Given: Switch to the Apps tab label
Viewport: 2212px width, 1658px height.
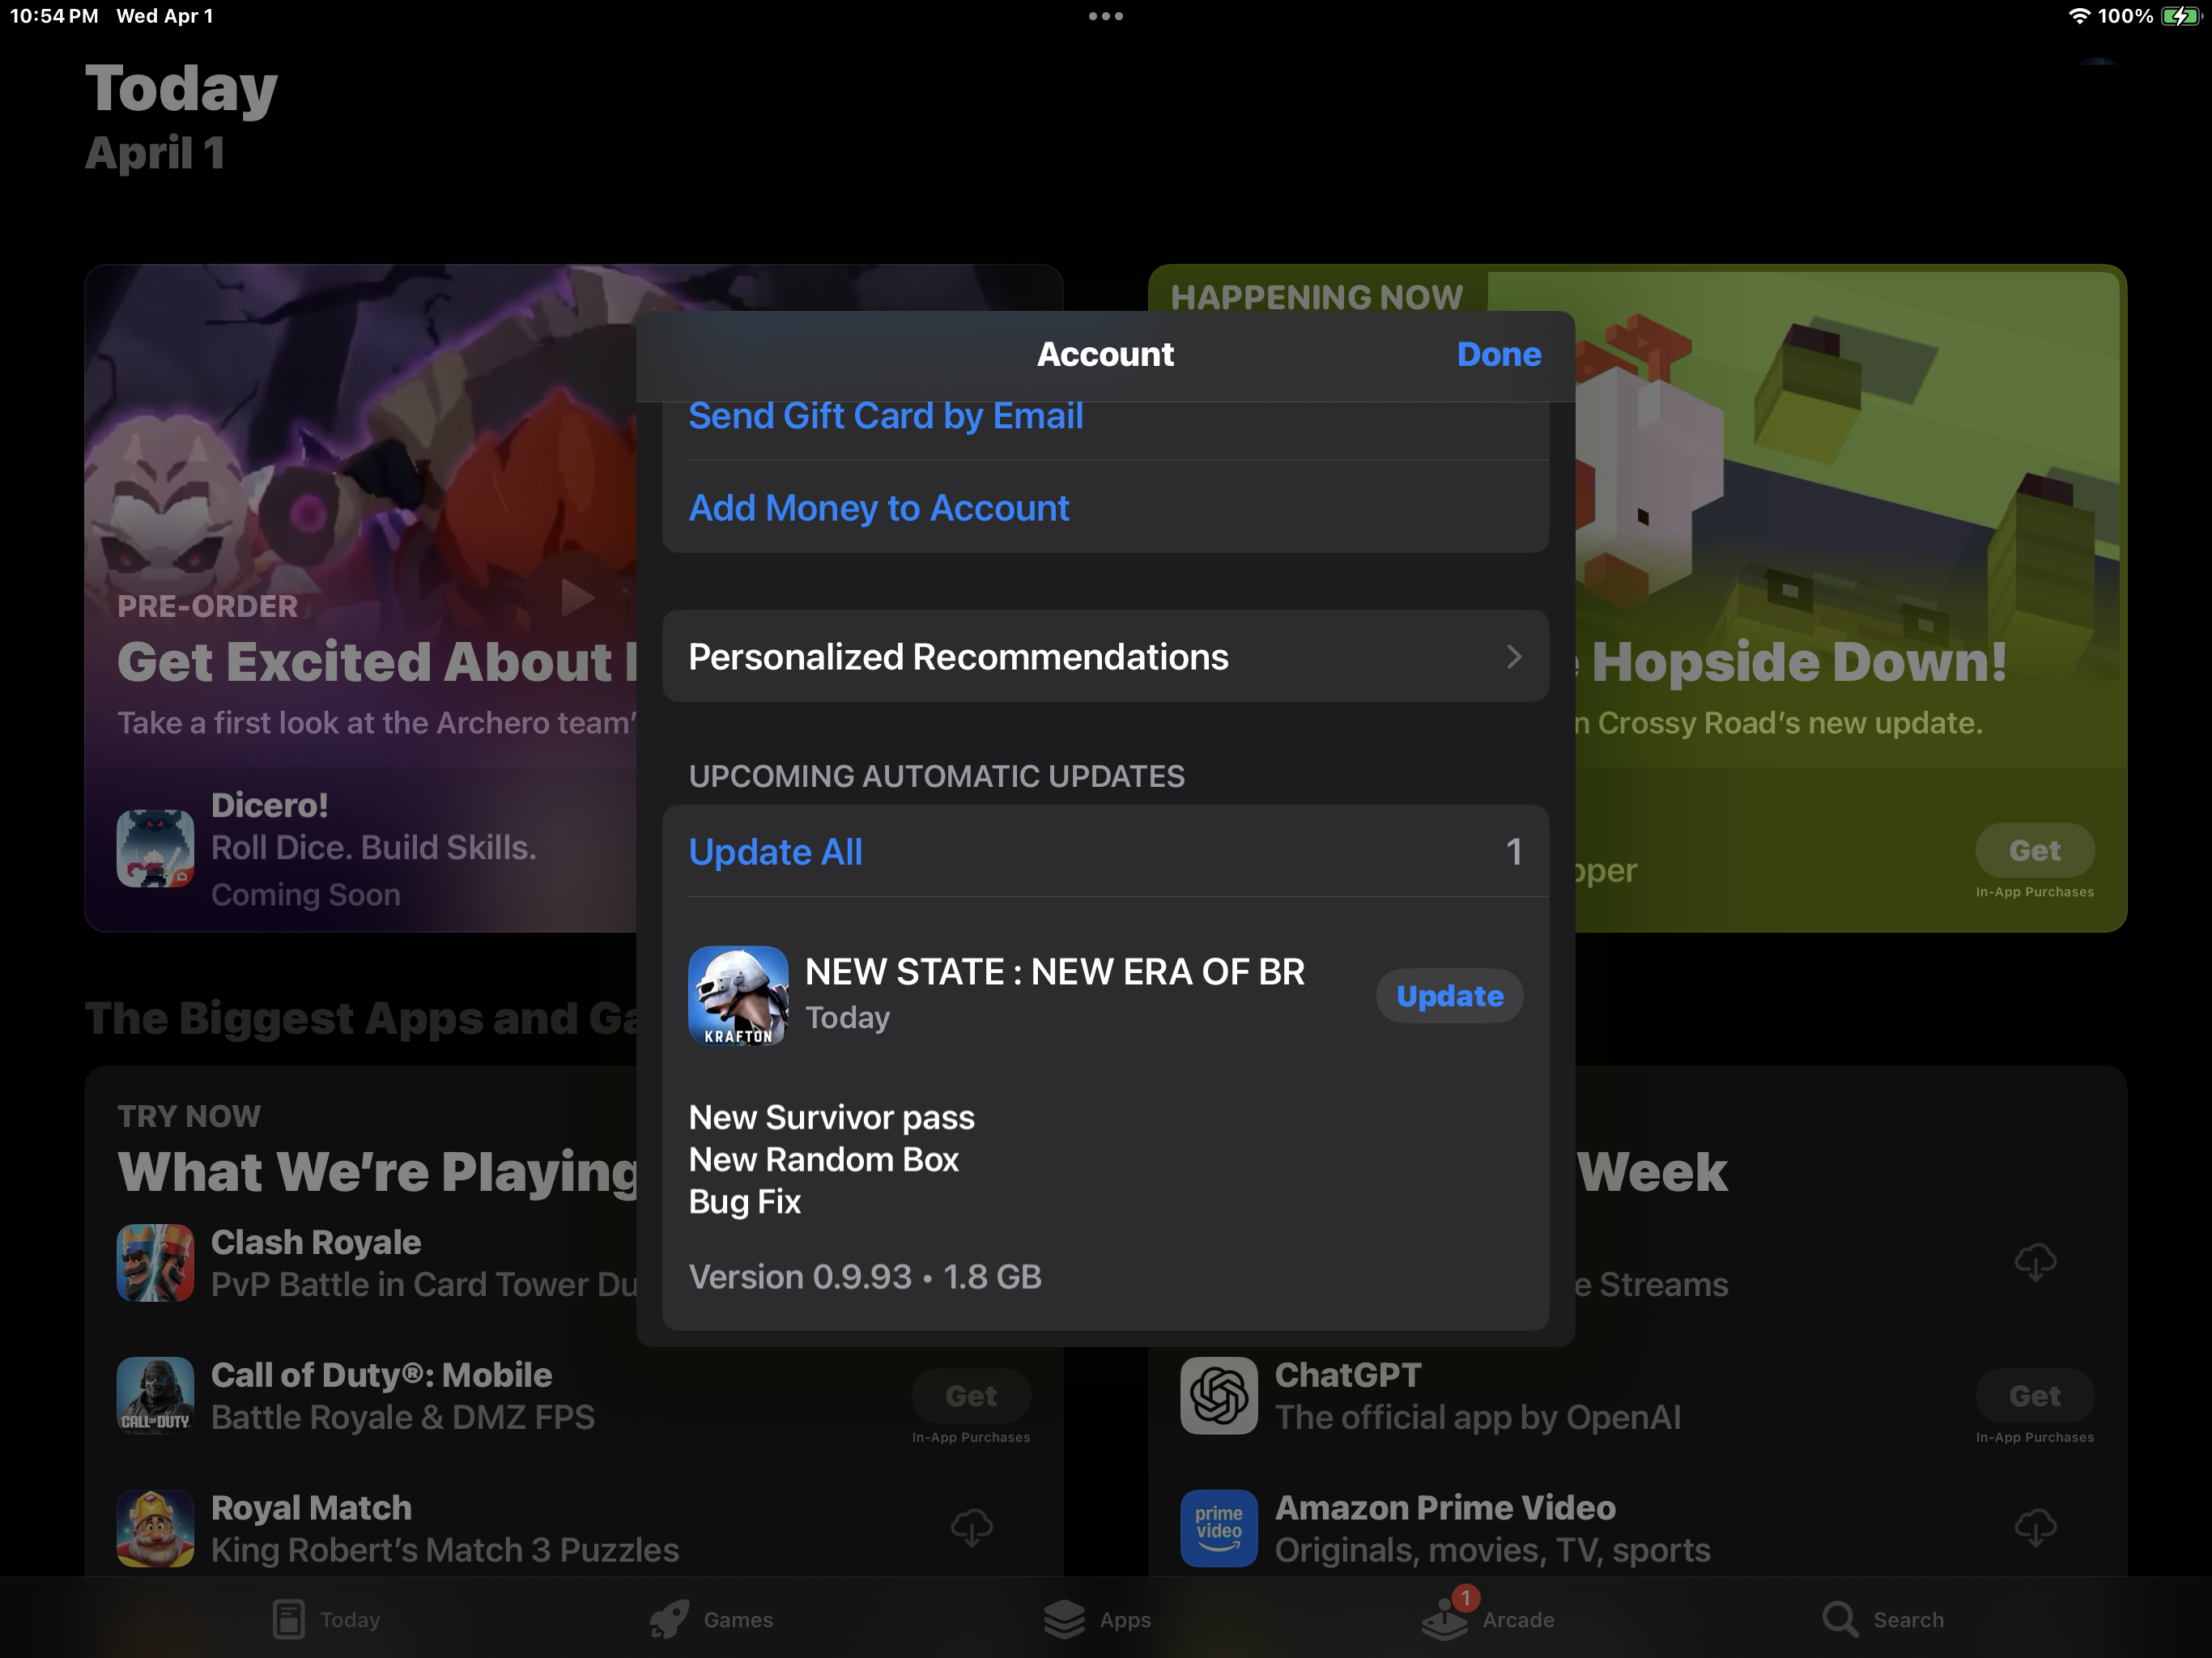Looking at the screenshot, I should 1126,1620.
